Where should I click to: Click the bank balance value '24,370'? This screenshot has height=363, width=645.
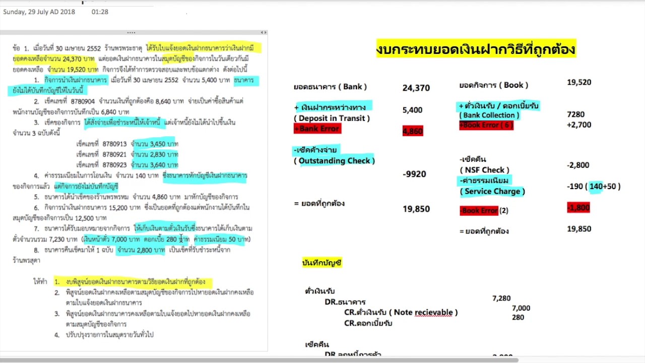pos(416,88)
